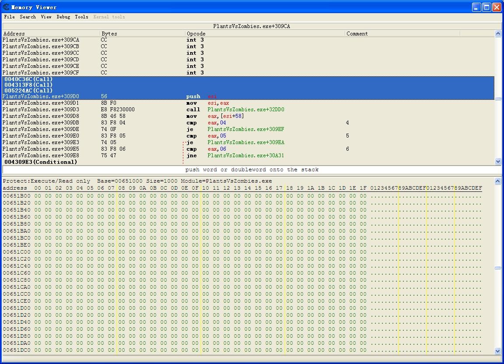
Task: Click hex address 00651C80
Action: coord(17,280)
